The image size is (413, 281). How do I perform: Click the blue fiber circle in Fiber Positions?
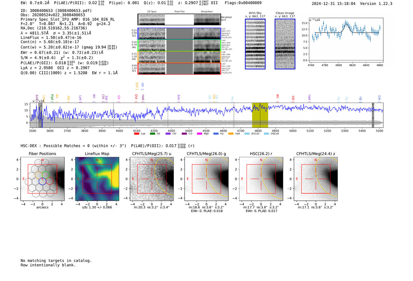[42, 181]
